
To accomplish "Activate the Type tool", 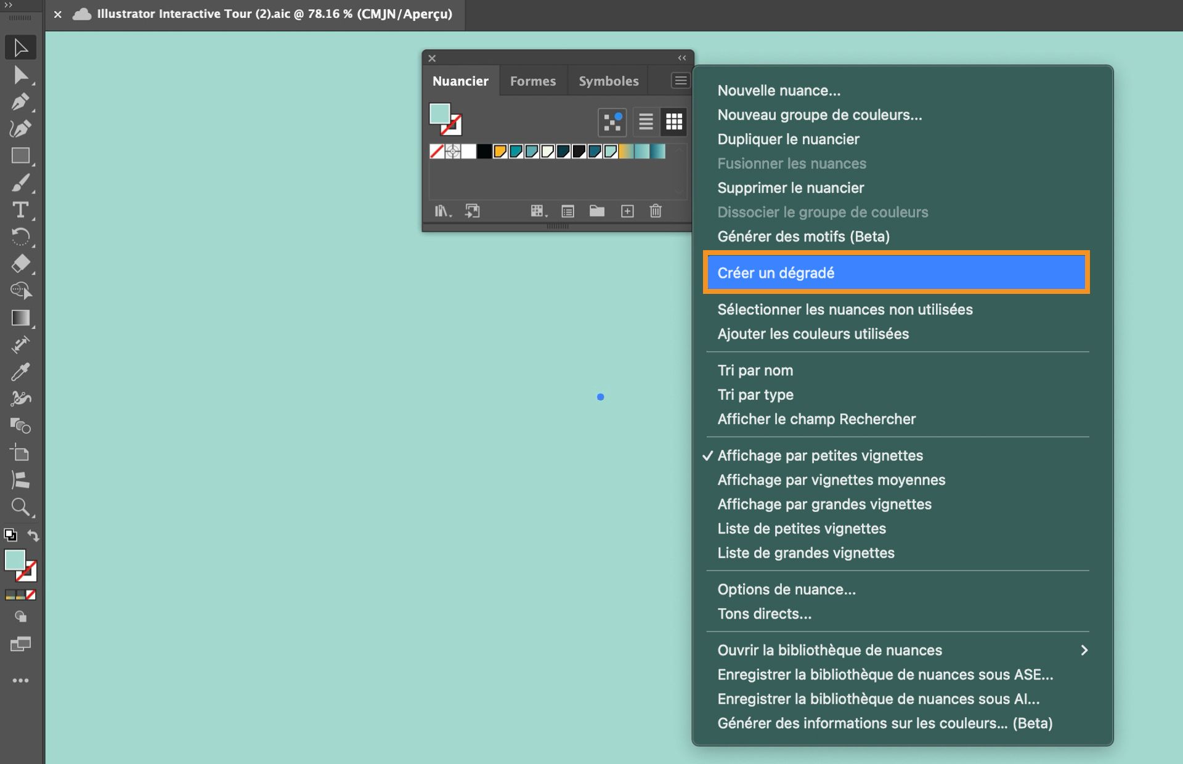I will [x=20, y=210].
